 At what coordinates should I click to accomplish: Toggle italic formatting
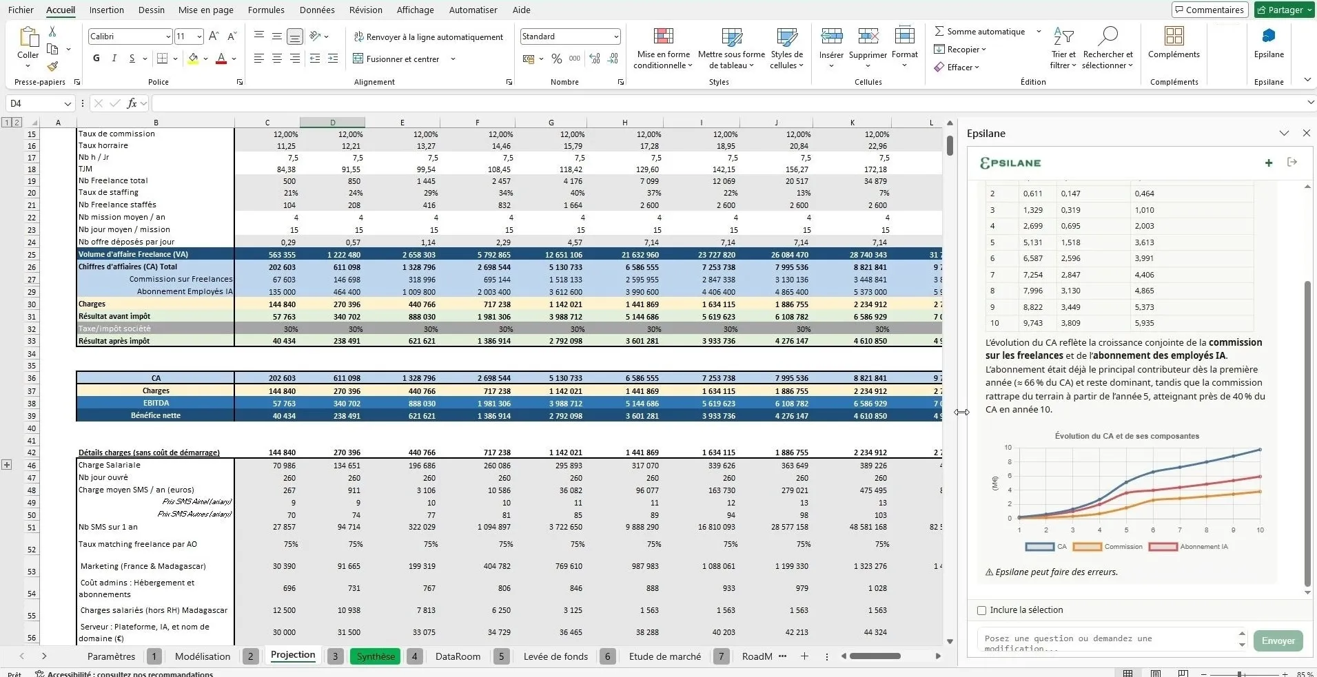pos(113,59)
